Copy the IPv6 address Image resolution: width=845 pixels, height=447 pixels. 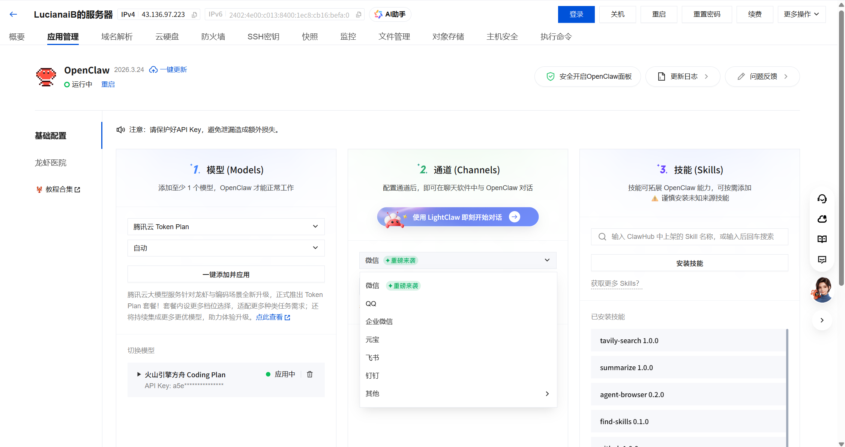tap(359, 15)
